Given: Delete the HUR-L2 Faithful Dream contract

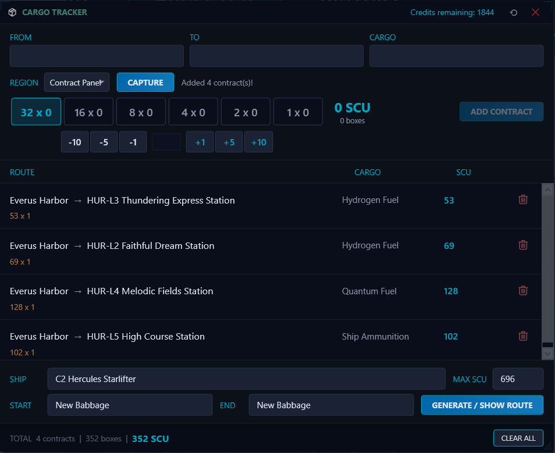Looking at the screenshot, I should (523, 245).
